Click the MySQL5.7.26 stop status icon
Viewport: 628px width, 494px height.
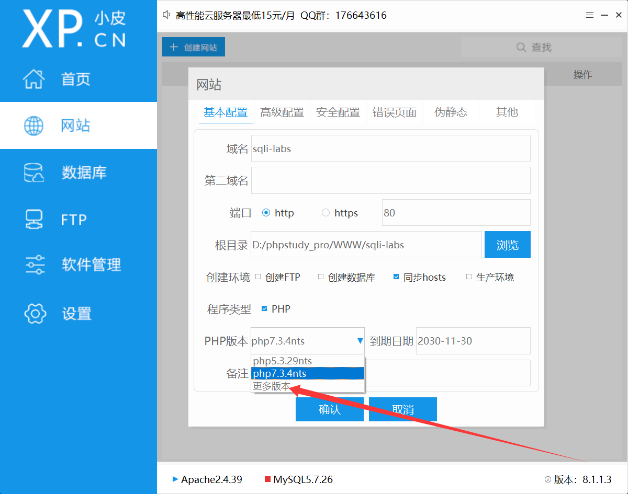coord(267,479)
